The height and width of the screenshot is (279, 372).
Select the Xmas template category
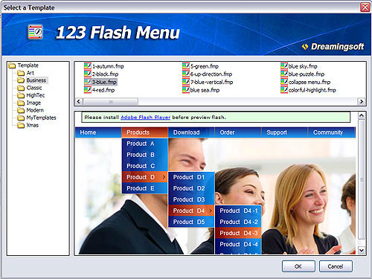[x=33, y=125]
